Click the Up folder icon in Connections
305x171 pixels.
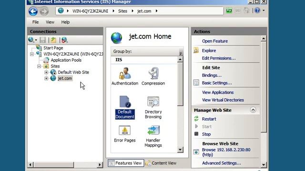click(x=53, y=40)
